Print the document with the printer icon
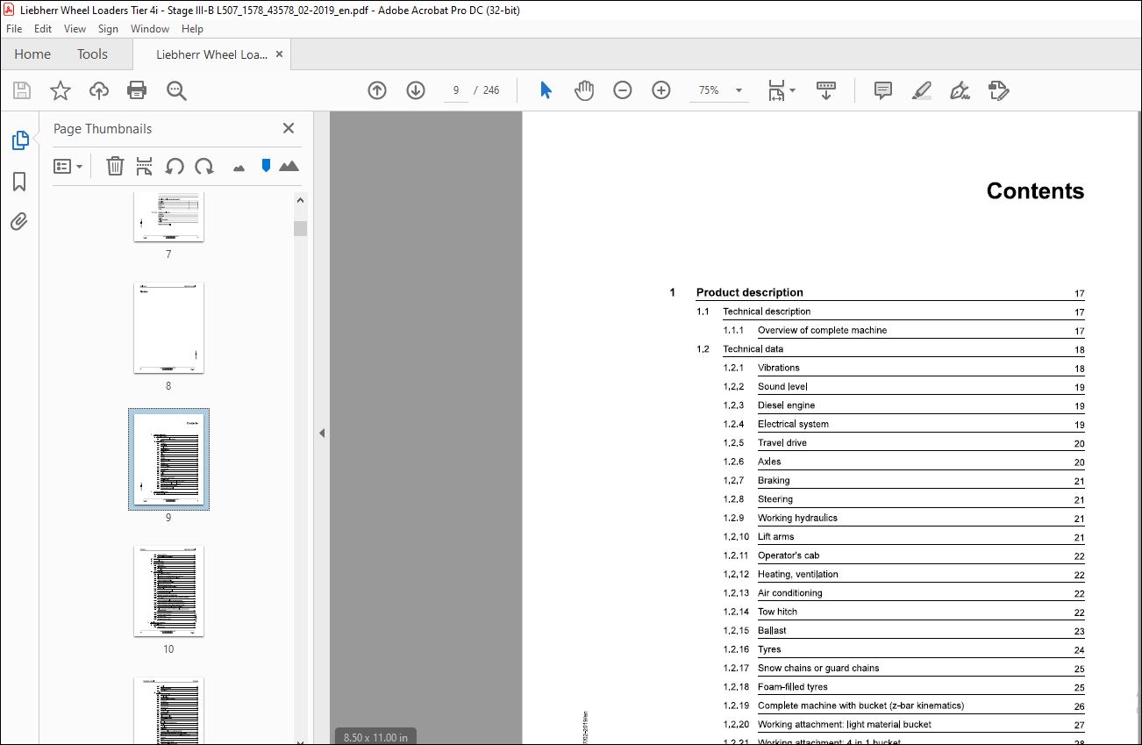The height and width of the screenshot is (745, 1142). click(137, 90)
